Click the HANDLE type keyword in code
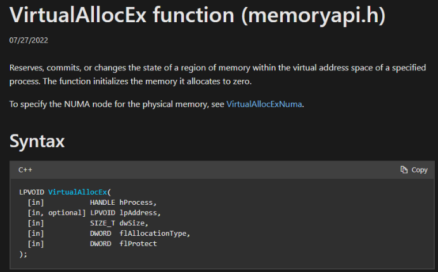The height and width of the screenshot is (272, 438). [102, 202]
